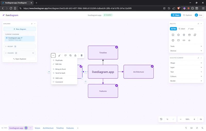Zoom out with the minus button

[181, 119]
